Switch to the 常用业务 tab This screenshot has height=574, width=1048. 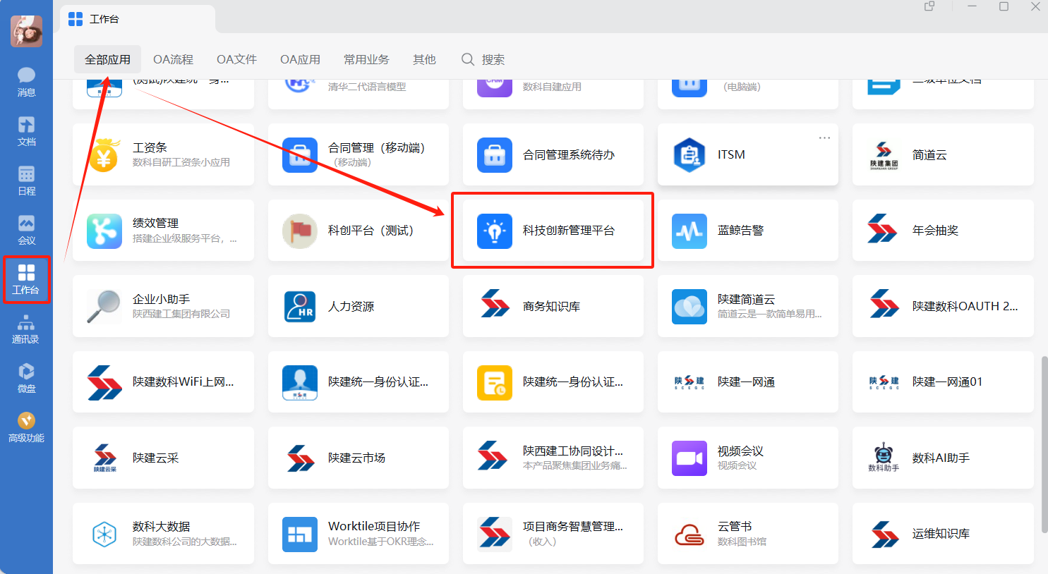pyautogui.click(x=366, y=60)
